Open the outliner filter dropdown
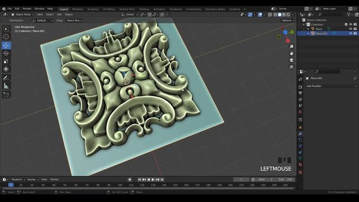 (x=349, y=15)
